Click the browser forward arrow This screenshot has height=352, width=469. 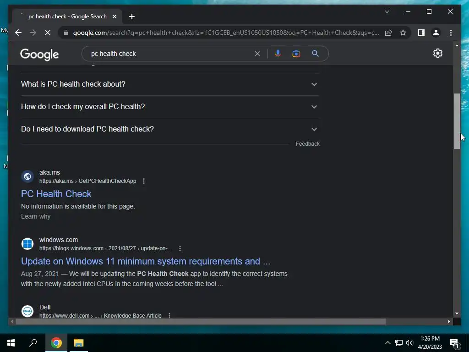tap(33, 33)
